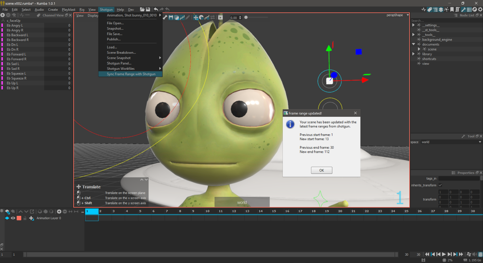Viewport: 483px width, 263px height.
Task: Click the layers stack icon in top-right toolbar
Action: (x=441, y=10)
